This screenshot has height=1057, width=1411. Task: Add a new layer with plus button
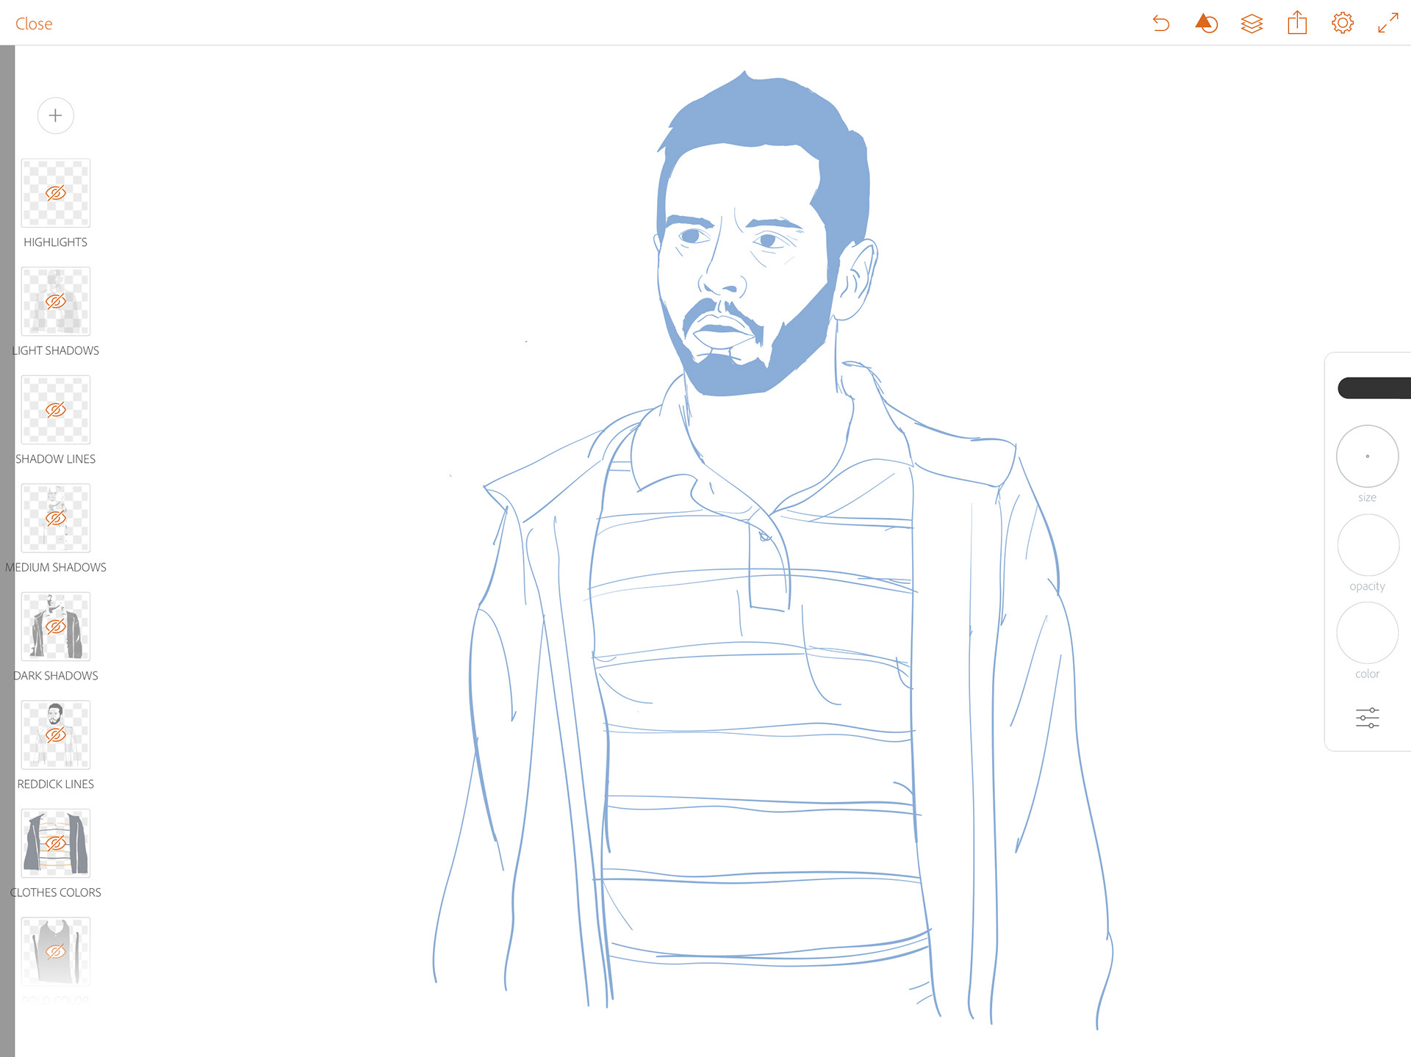point(56,115)
